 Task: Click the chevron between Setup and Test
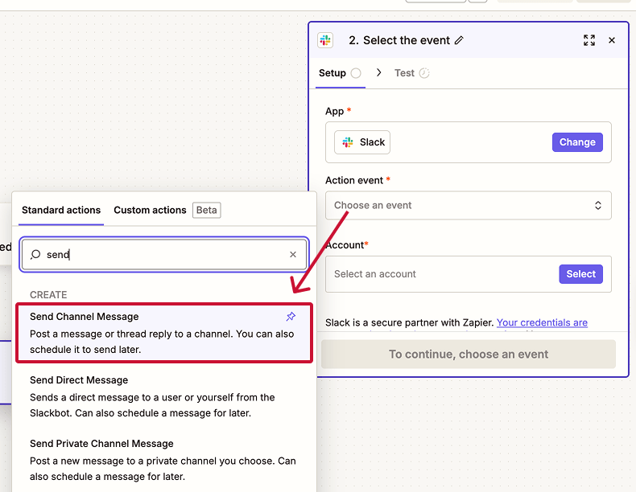click(x=379, y=72)
